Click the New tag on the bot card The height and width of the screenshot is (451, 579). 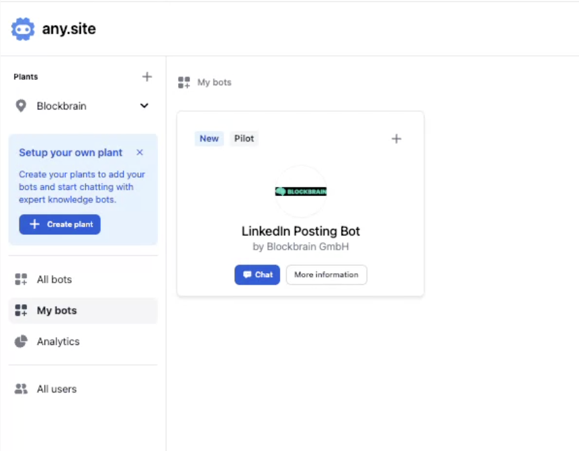click(x=209, y=138)
